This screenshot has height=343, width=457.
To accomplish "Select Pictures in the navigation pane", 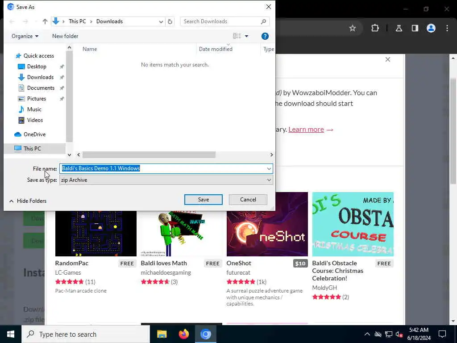I will pos(37,99).
